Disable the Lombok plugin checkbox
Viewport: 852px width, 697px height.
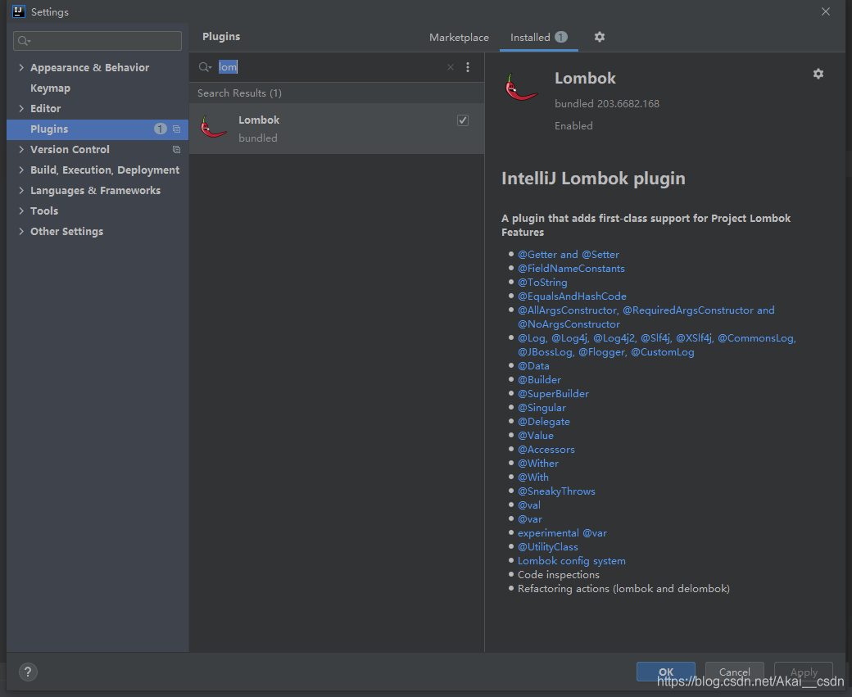[x=463, y=120]
